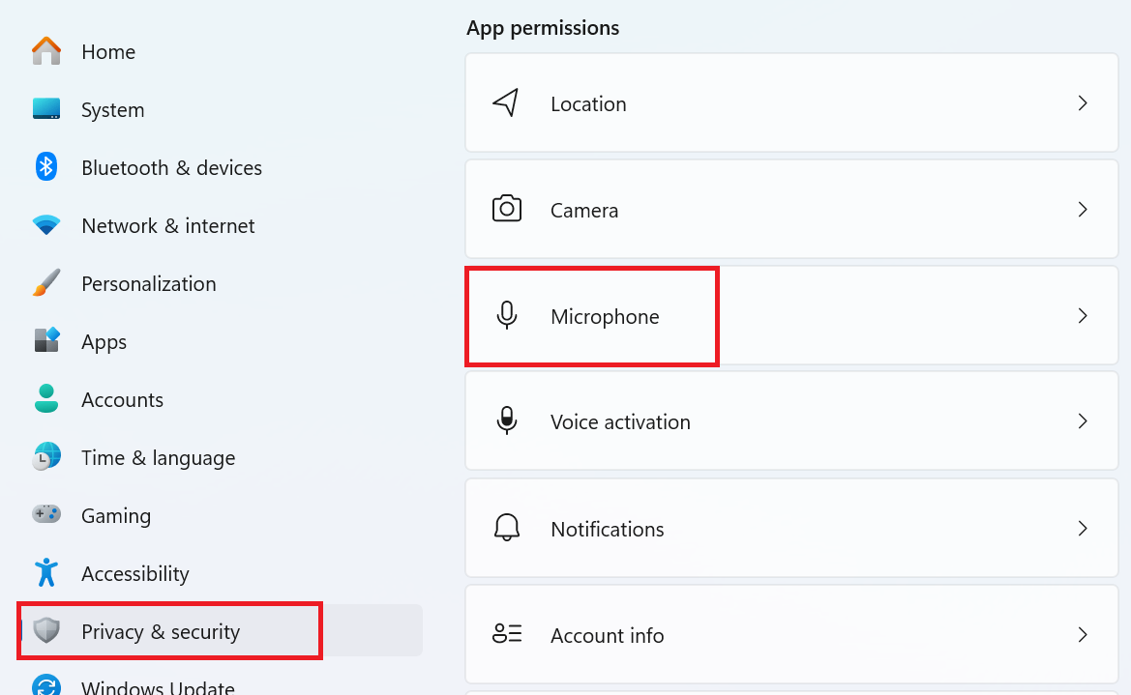
Task: Open Location permission label
Action: click(x=588, y=103)
